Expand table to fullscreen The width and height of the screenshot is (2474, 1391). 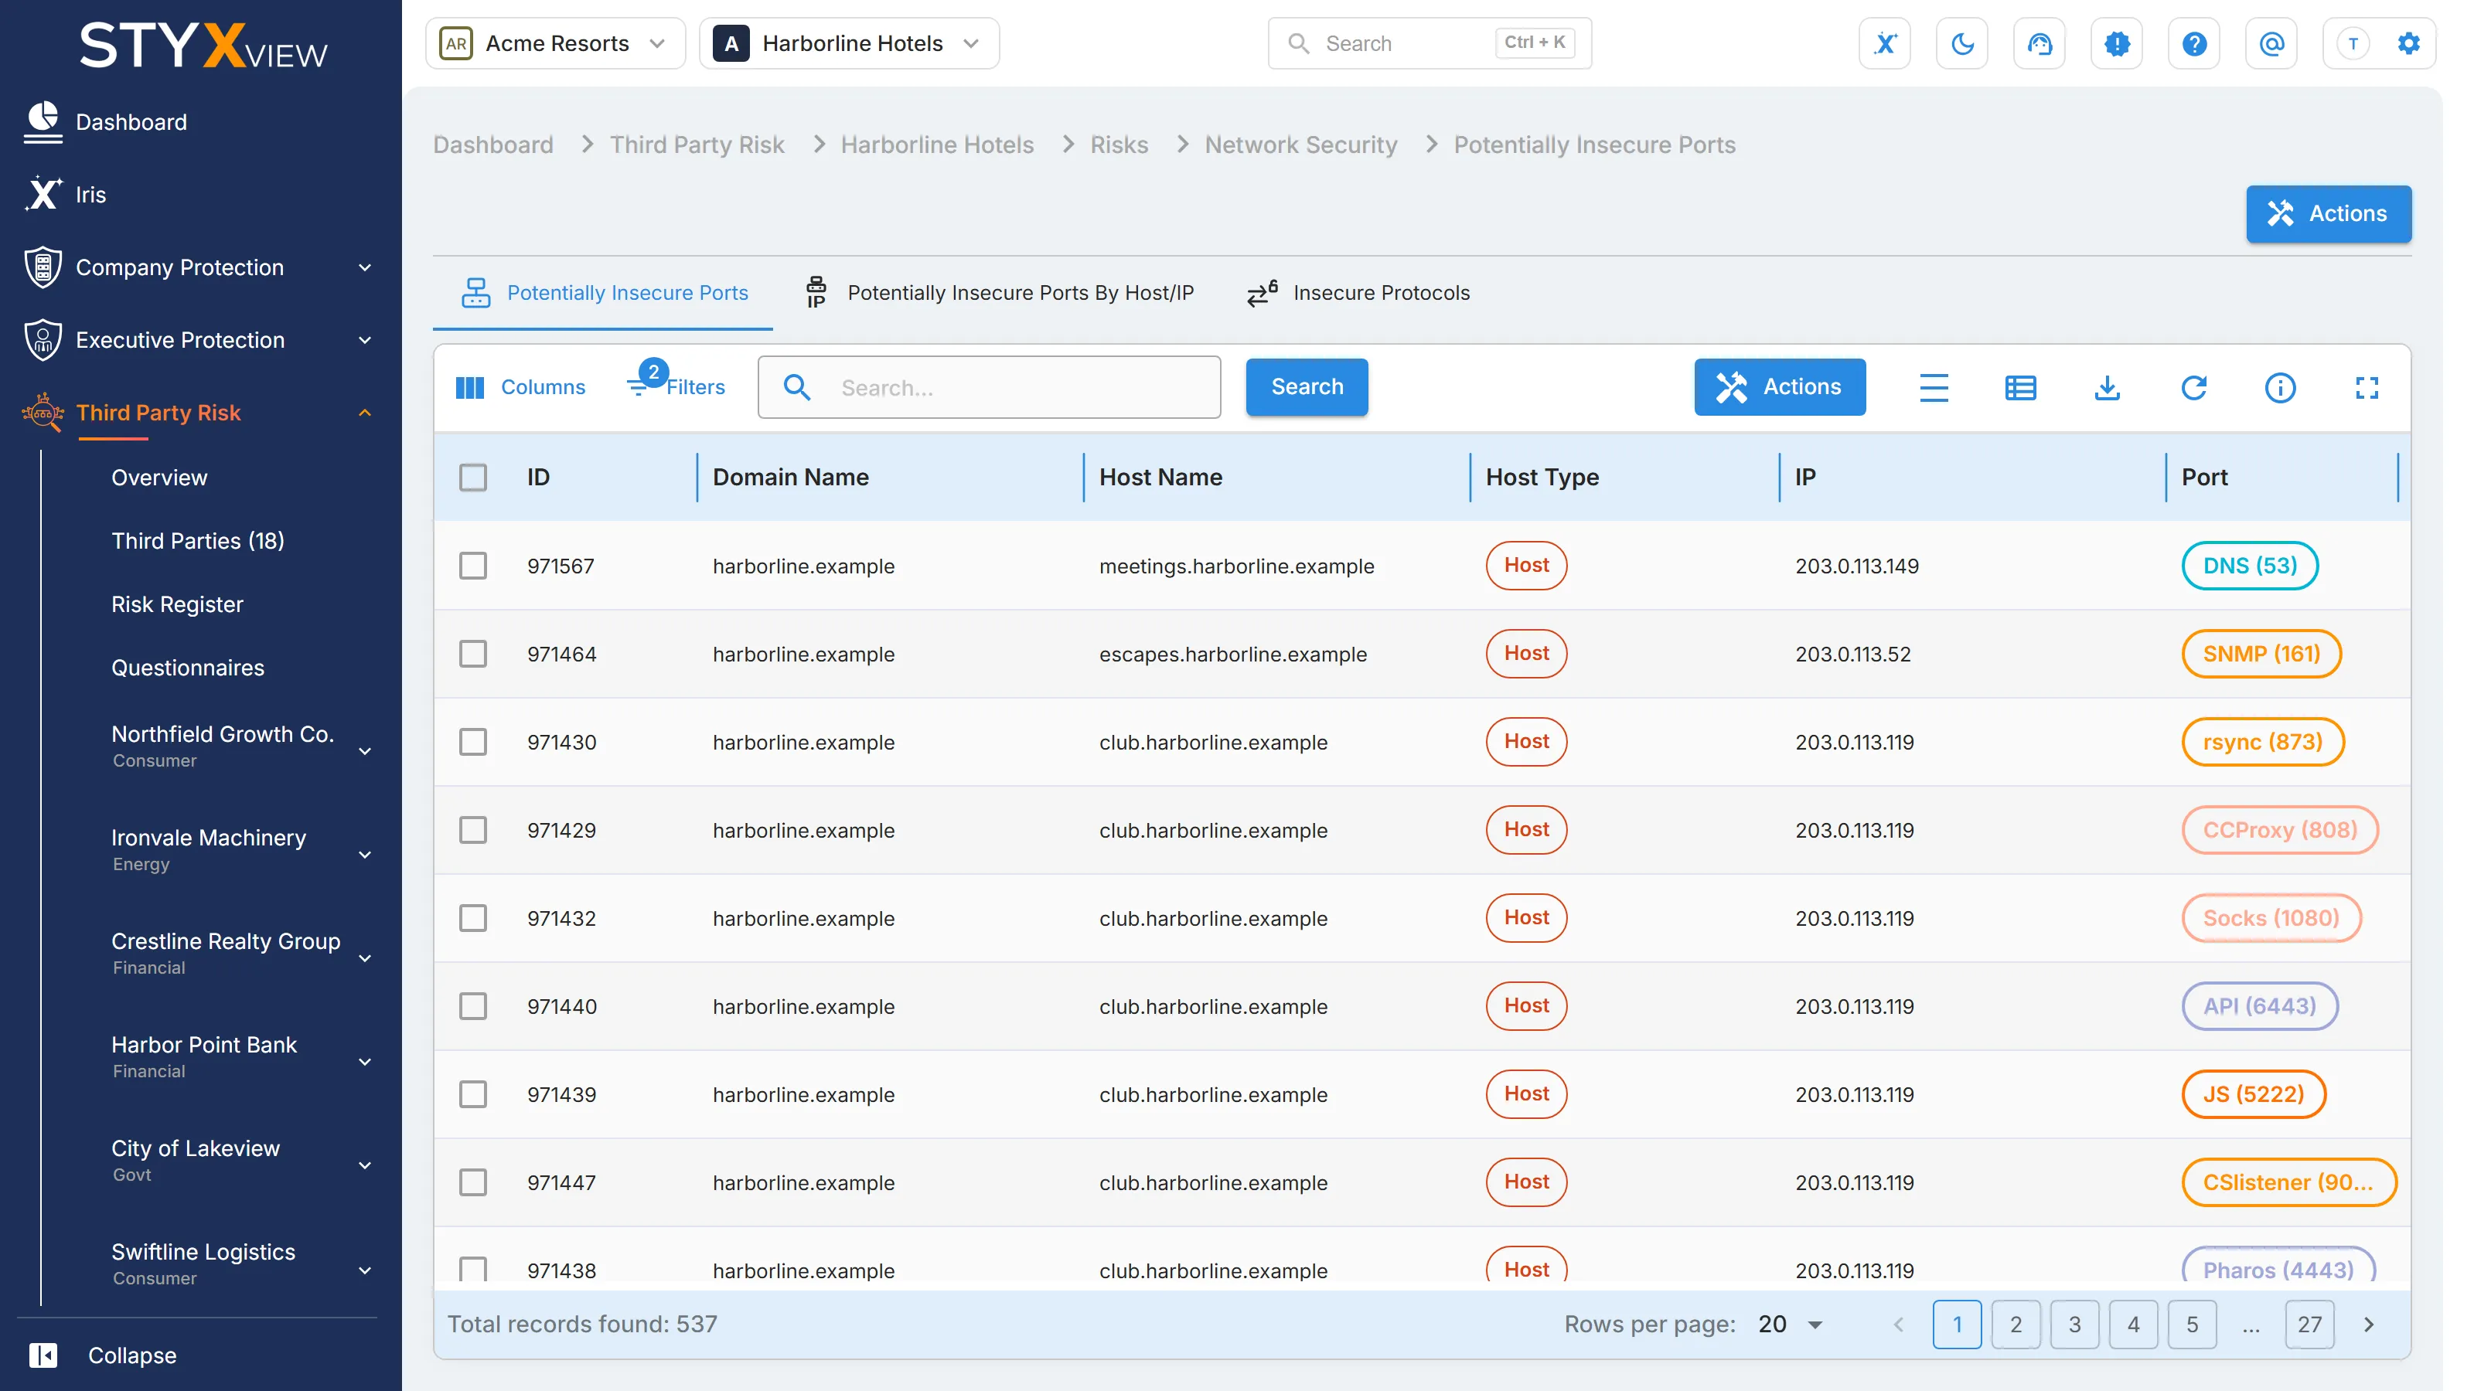2367,387
